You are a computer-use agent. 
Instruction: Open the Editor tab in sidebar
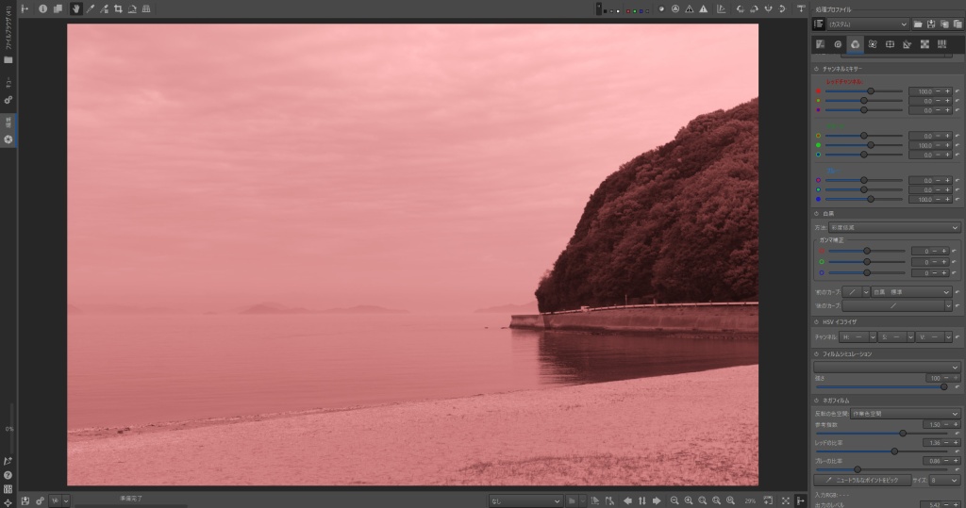point(8,130)
